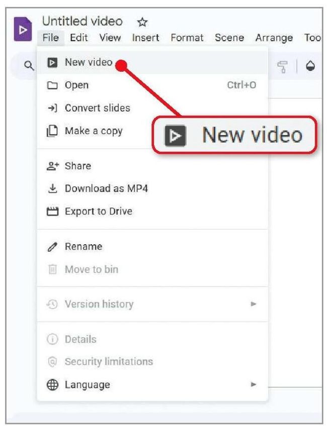Expand the Language submenu arrow
Viewport: 327px width, 427px height.
(x=254, y=384)
